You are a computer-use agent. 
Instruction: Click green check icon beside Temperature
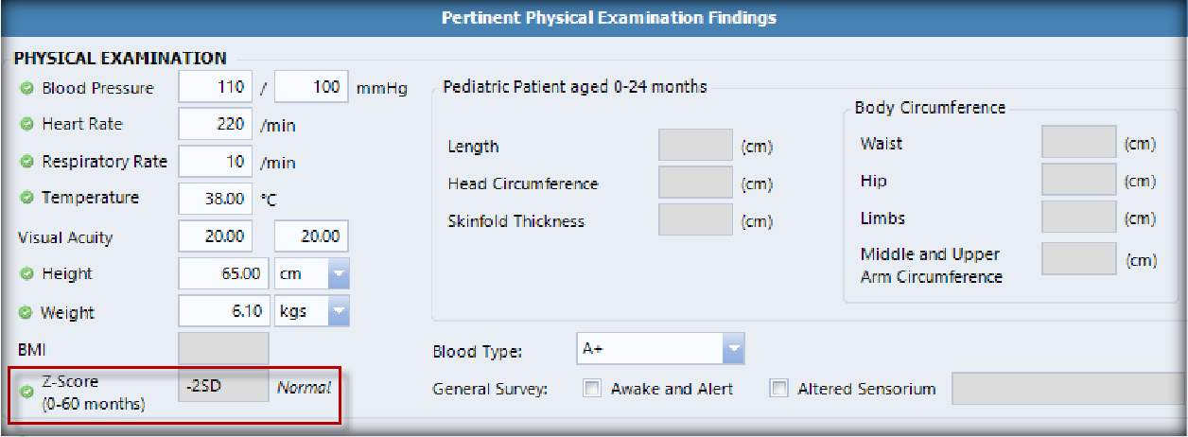click(x=27, y=199)
